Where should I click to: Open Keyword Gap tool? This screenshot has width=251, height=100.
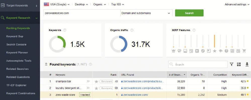pyautogui.click(x=15, y=36)
